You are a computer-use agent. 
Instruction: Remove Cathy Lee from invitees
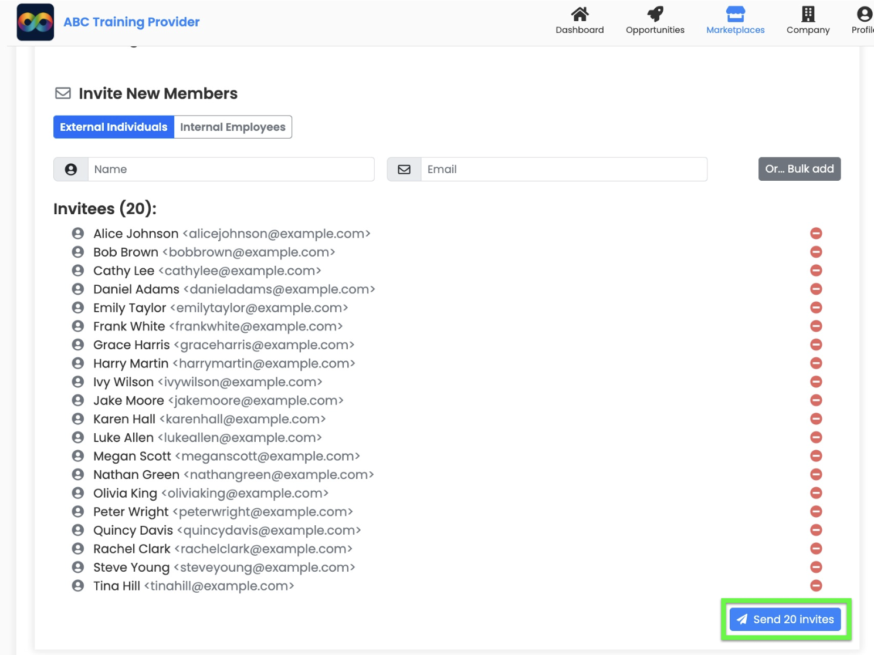pos(816,271)
